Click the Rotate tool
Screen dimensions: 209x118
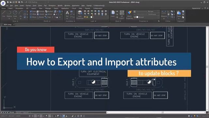click(40, 17)
